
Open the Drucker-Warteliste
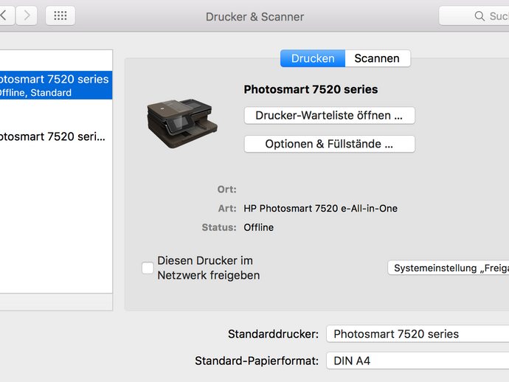(329, 115)
